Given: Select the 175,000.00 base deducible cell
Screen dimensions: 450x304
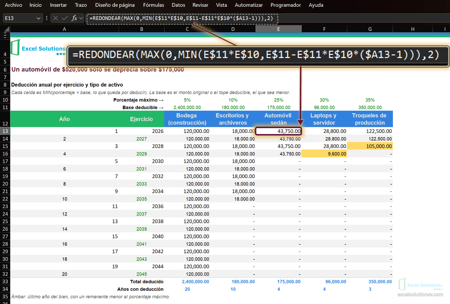Looking at the screenshot, I should pos(278,107).
